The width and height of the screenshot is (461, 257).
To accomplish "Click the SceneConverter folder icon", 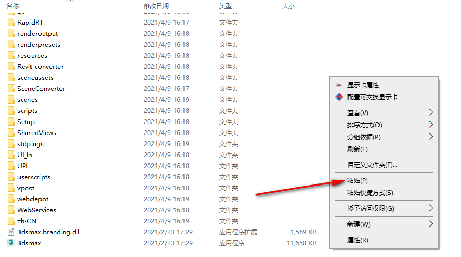I will (x=11, y=88).
